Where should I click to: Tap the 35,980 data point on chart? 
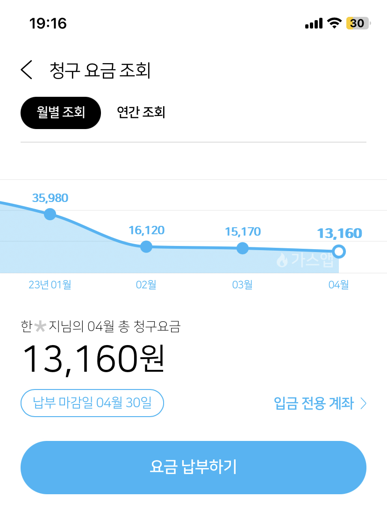(50, 214)
